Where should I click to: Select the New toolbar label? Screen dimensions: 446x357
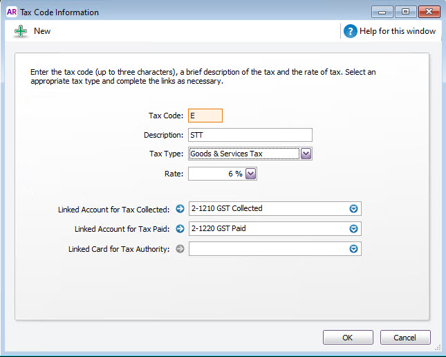[x=42, y=31]
